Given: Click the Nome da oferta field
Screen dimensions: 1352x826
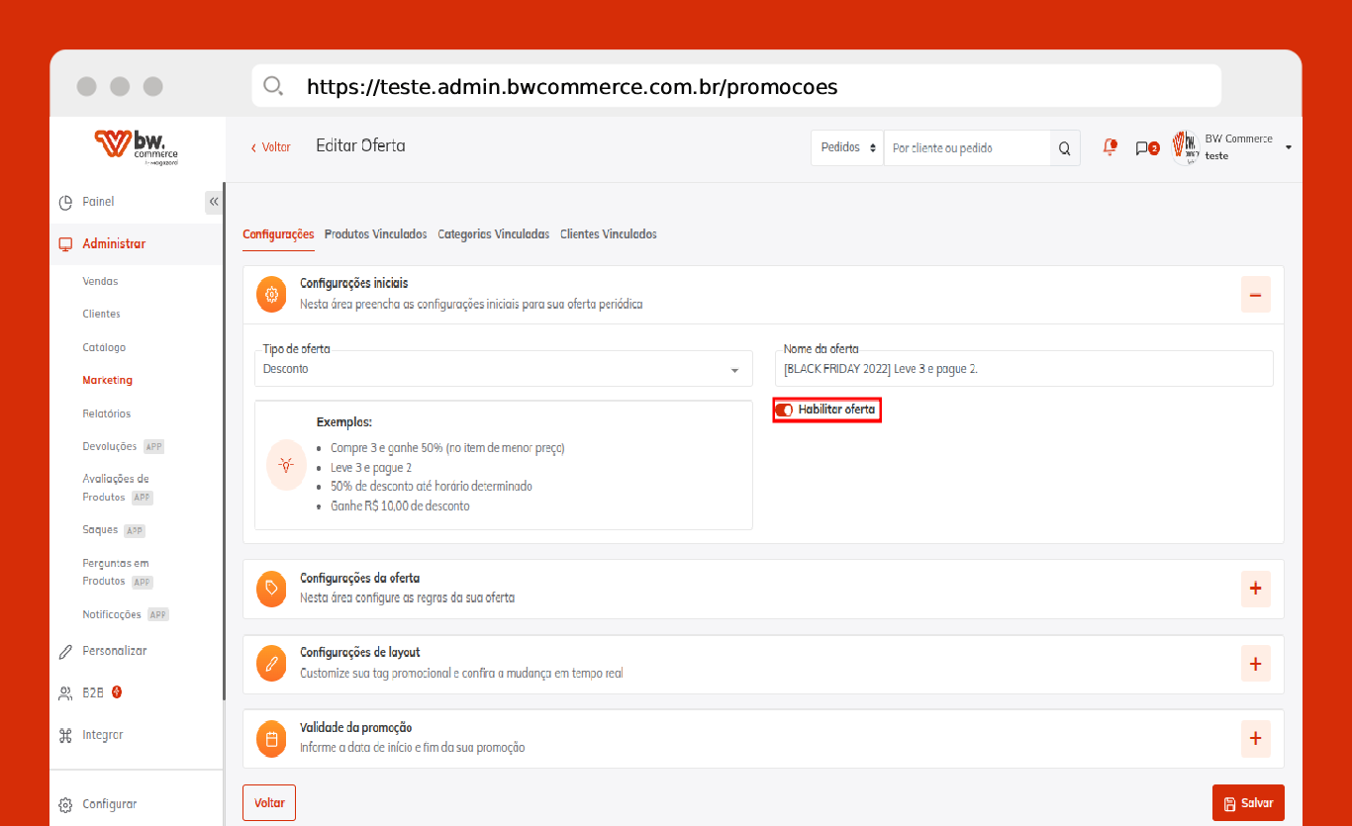Looking at the screenshot, I should (x=1023, y=369).
